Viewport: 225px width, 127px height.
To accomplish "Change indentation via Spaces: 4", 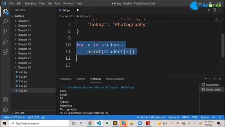I will (173, 117).
